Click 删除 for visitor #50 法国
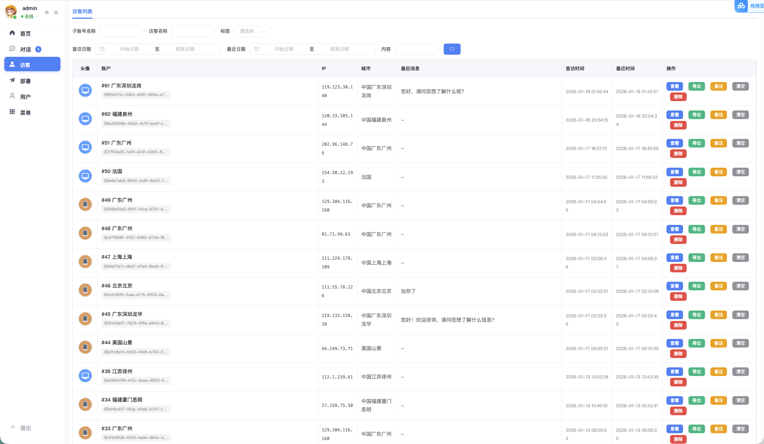 [x=678, y=182]
